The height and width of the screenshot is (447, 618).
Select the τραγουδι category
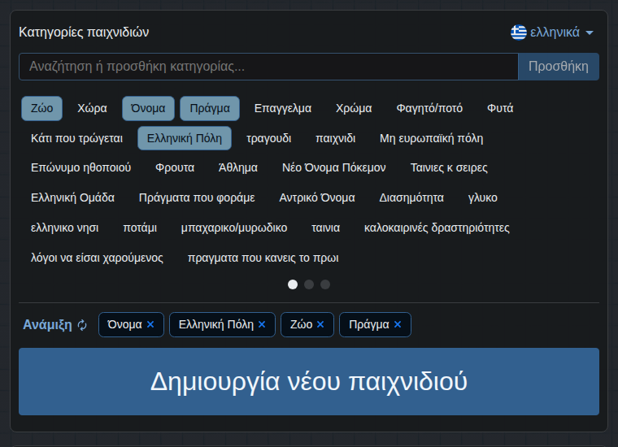pos(269,138)
